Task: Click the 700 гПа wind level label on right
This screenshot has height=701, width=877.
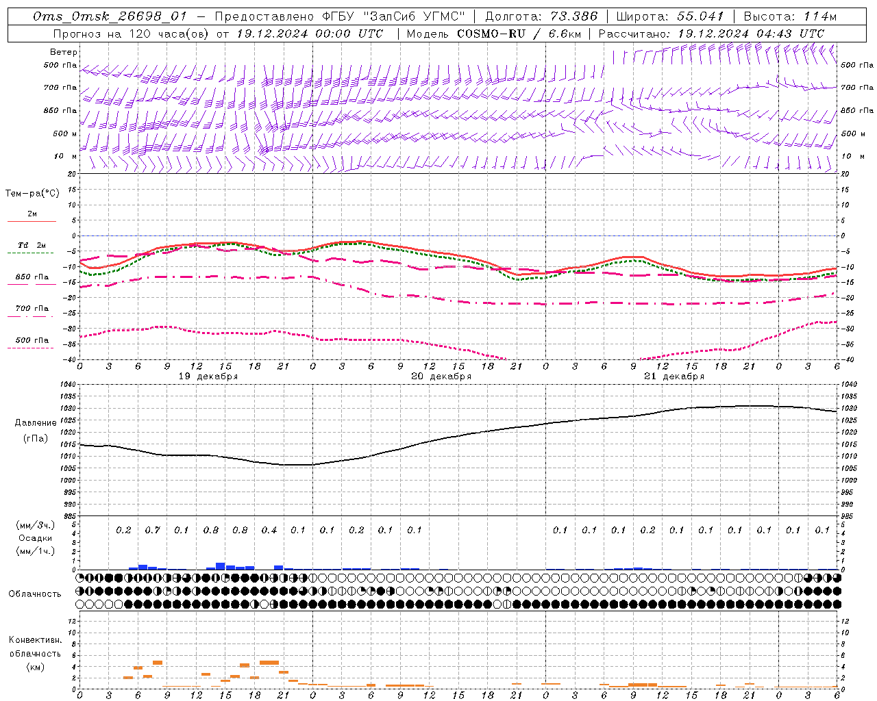Action: tap(857, 88)
